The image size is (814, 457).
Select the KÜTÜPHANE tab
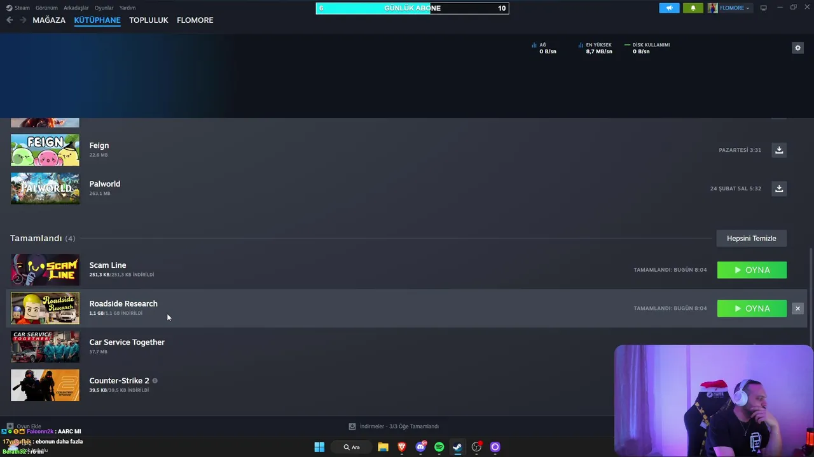point(97,20)
